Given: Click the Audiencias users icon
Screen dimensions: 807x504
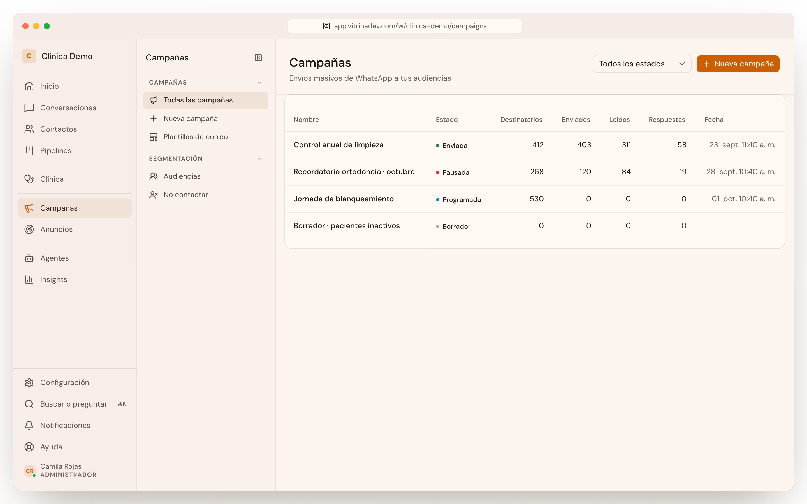Looking at the screenshot, I should [153, 176].
